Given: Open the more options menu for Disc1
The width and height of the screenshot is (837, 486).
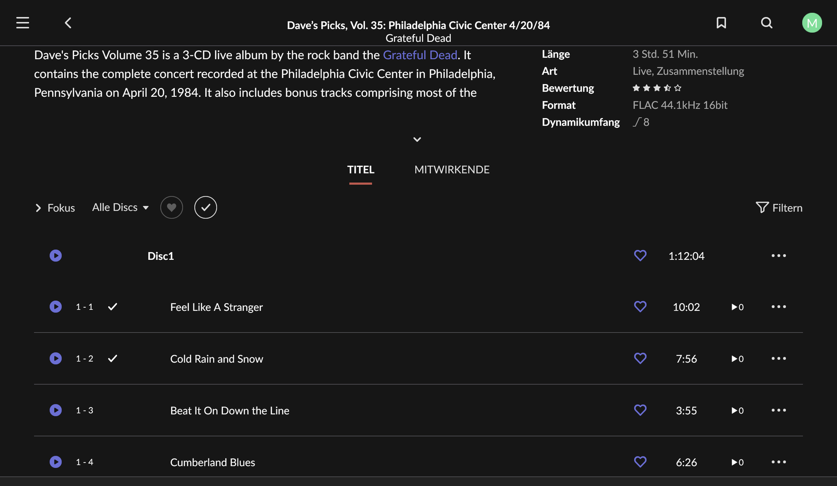Looking at the screenshot, I should [779, 255].
